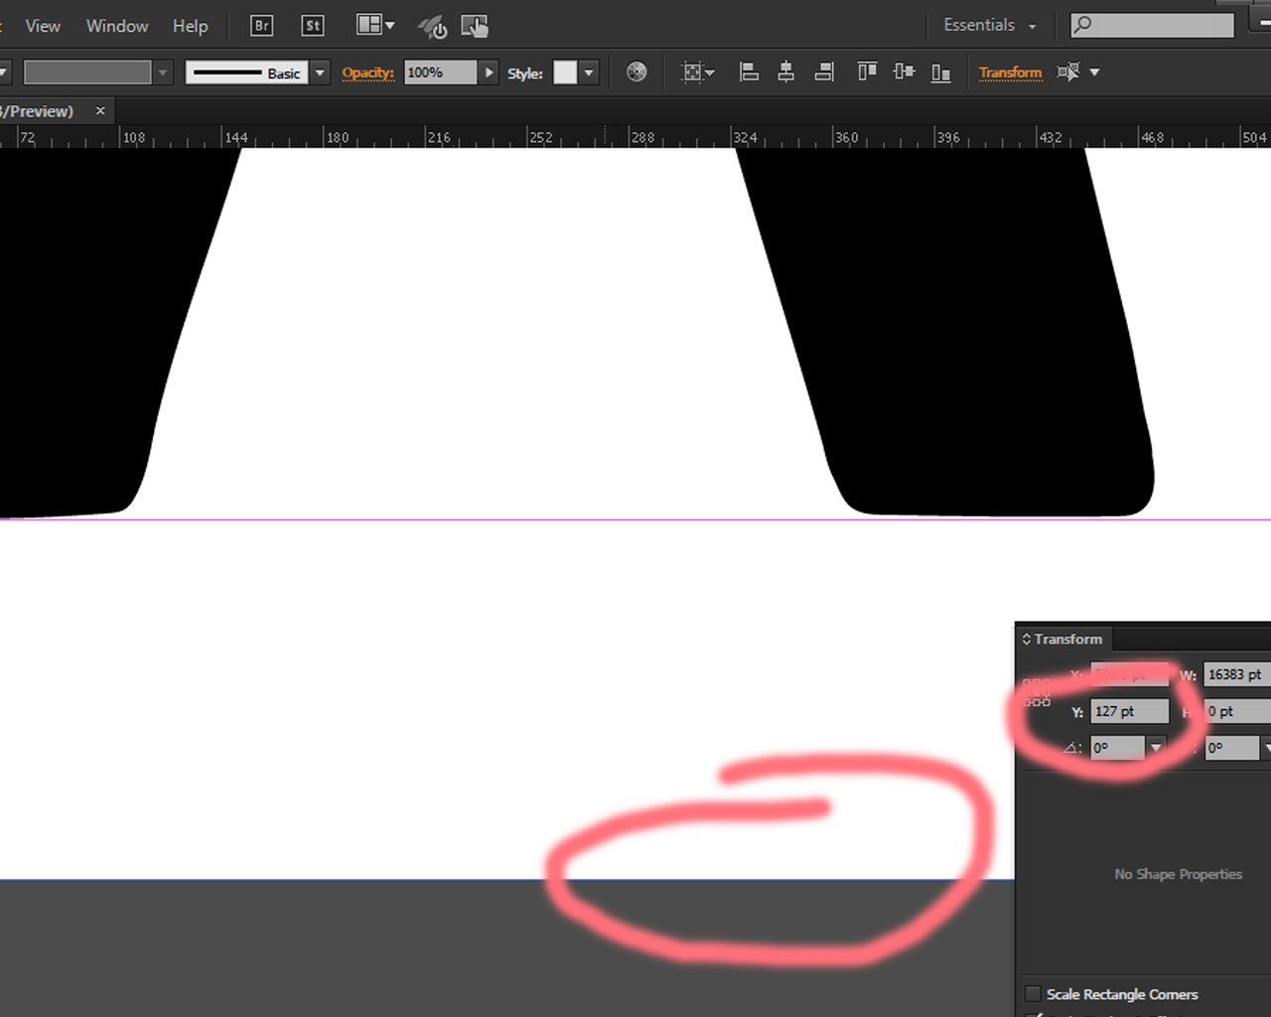Open the variable width profile dropdown arrow
1271x1017 pixels.
[x=163, y=73]
